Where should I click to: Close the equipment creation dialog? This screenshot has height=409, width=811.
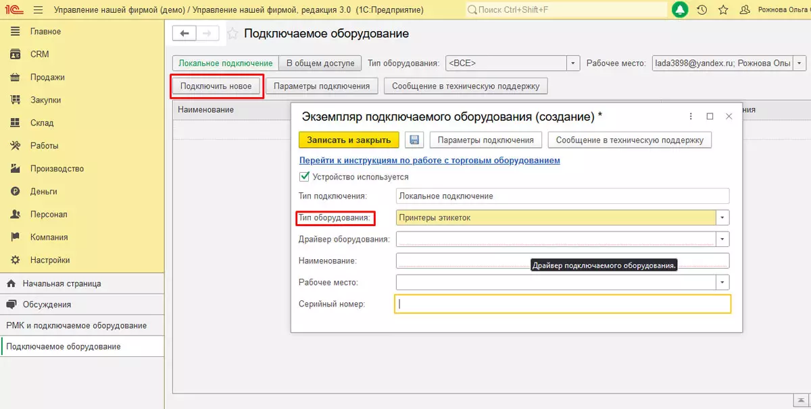[729, 116]
